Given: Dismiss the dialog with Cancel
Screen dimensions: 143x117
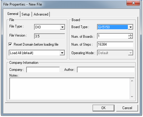Looking at the screenshot, I should [127, 108].
